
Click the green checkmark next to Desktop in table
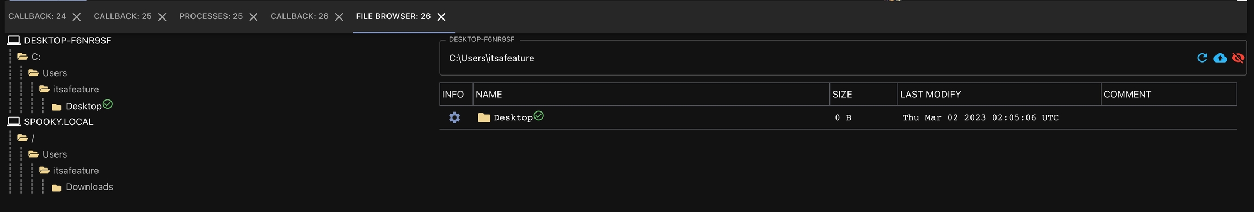(538, 115)
